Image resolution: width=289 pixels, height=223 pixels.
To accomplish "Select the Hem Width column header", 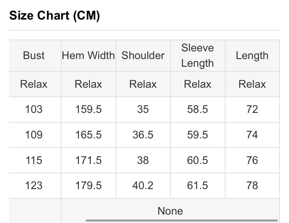I will [88, 56].
